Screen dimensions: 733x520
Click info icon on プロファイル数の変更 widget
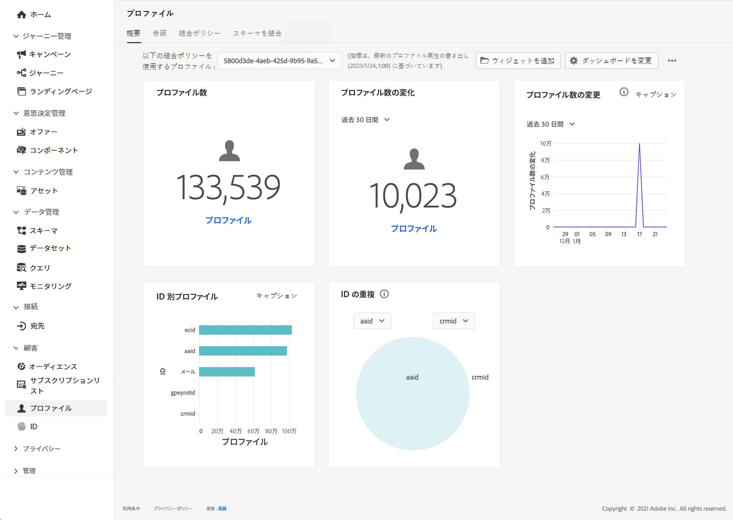coord(623,92)
